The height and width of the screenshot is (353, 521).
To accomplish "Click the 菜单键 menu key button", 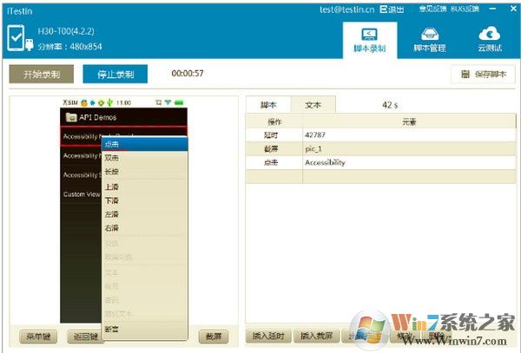I will click(x=38, y=337).
